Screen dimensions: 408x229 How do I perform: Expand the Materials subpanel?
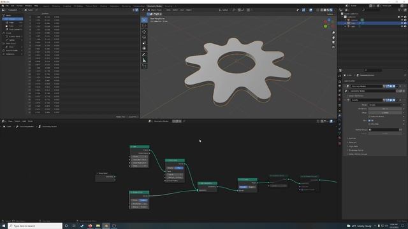353,142
